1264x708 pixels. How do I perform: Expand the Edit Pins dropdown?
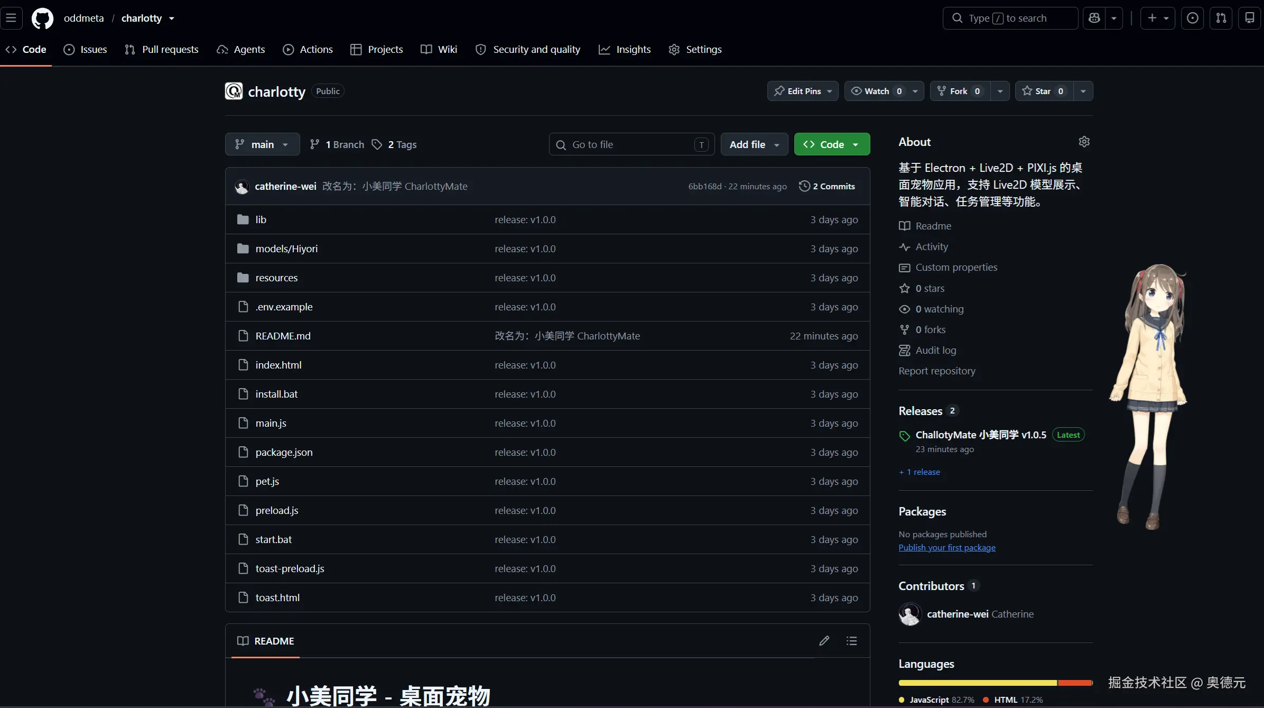[x=803, y=91]
